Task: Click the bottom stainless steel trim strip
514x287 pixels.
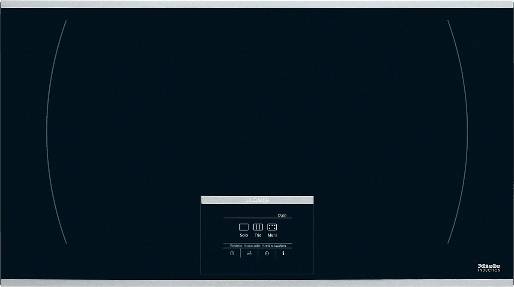Action: click(x=257, y=283)
